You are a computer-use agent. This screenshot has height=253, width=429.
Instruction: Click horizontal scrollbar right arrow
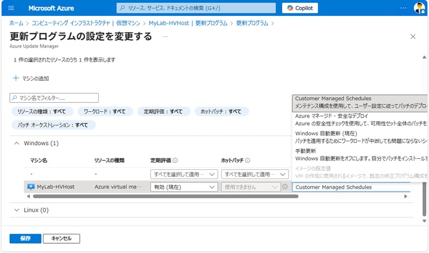click(x=405, y=197)
